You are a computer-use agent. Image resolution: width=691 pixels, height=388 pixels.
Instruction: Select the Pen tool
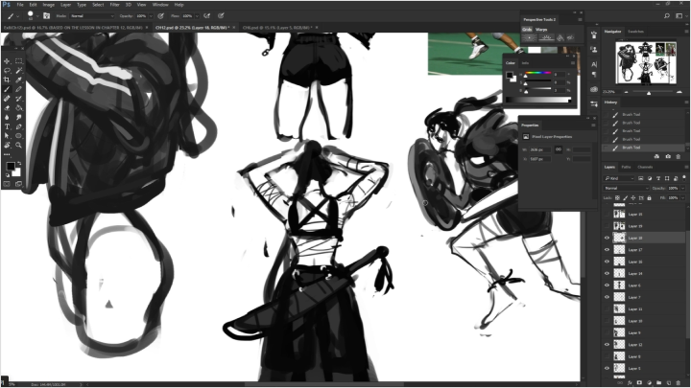pyautogui.click(x=18, y=126)
